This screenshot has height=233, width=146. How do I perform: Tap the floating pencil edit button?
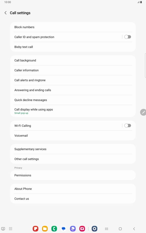143,112
